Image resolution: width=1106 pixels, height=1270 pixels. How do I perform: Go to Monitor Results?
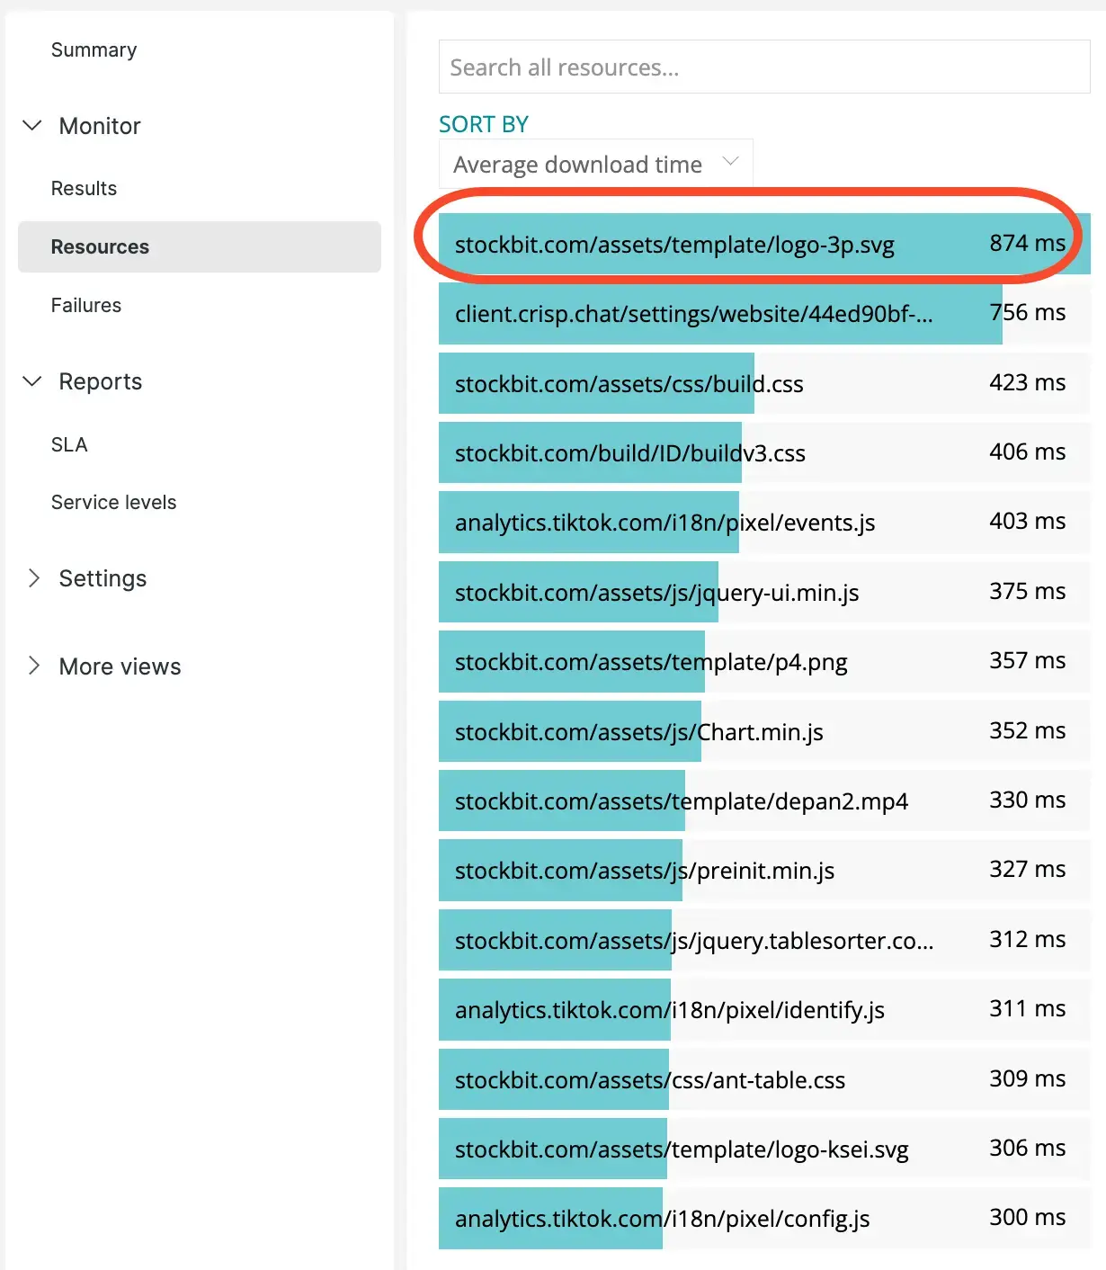coord(84,189)
